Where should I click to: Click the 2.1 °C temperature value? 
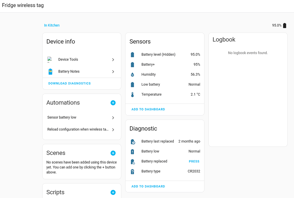[x=195, y=94]
